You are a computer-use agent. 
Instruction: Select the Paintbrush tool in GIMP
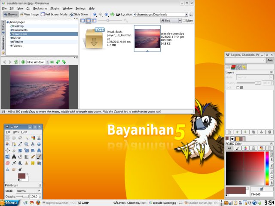pyautogui.click(x=39, y=157)
